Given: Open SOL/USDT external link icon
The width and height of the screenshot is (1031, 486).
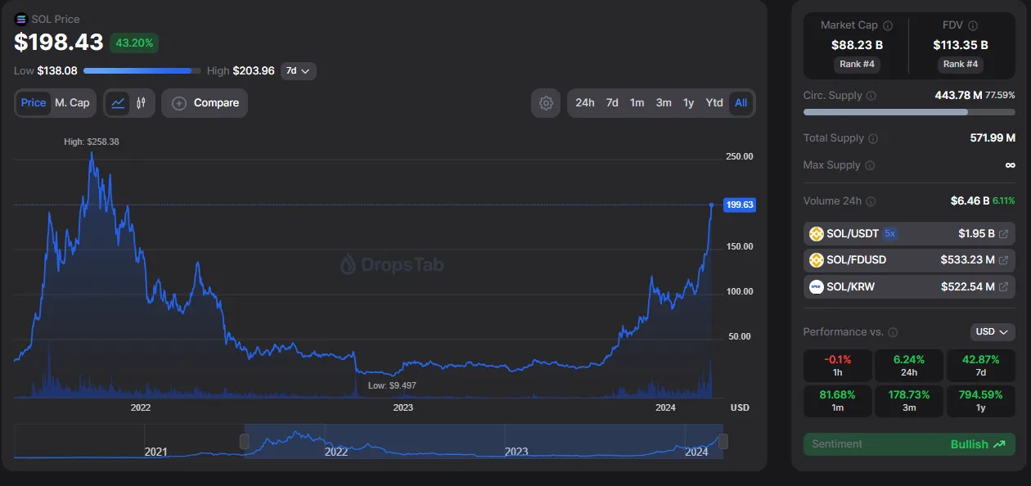Looking at the screenshot, I should [x=1003, y=234].
